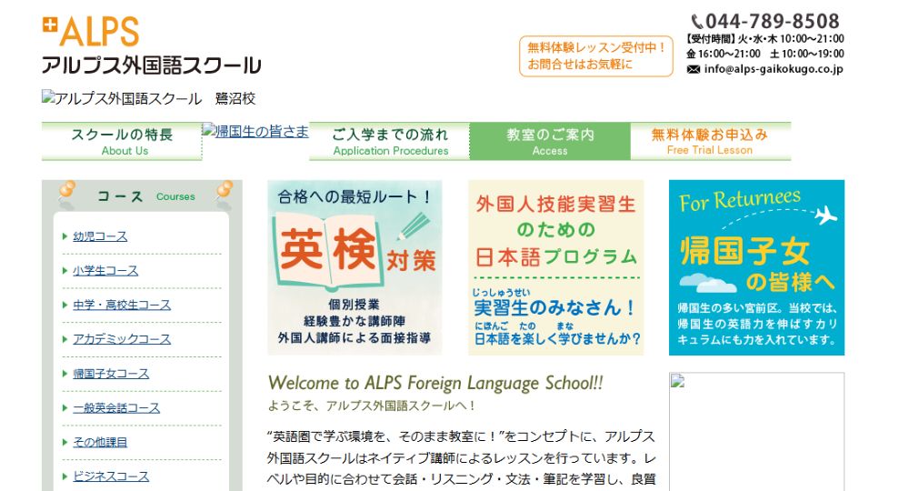909x491 pixels.
Task: Click the 無料体験レッスン受付中 inquiry button
Action: pyautogui.click(x=596, y=56)
